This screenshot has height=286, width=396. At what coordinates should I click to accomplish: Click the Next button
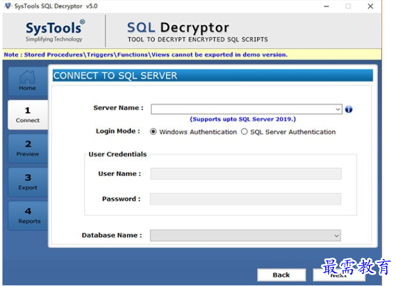pyautogui.click(x=339, y=275)
